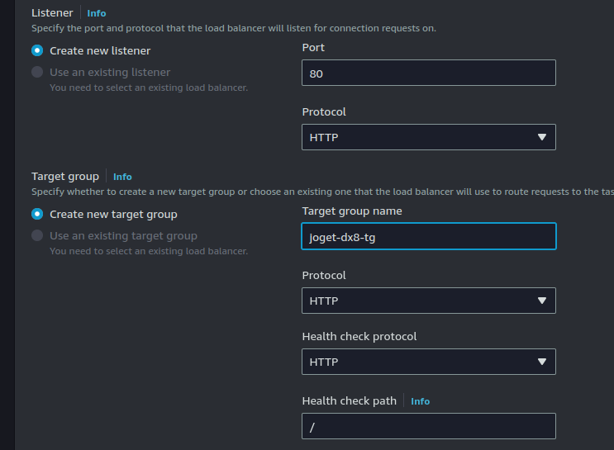Open the Health check protocol dropdown
Image resolution: width=614 pixels, height=450 pixels.
(428, 362)
